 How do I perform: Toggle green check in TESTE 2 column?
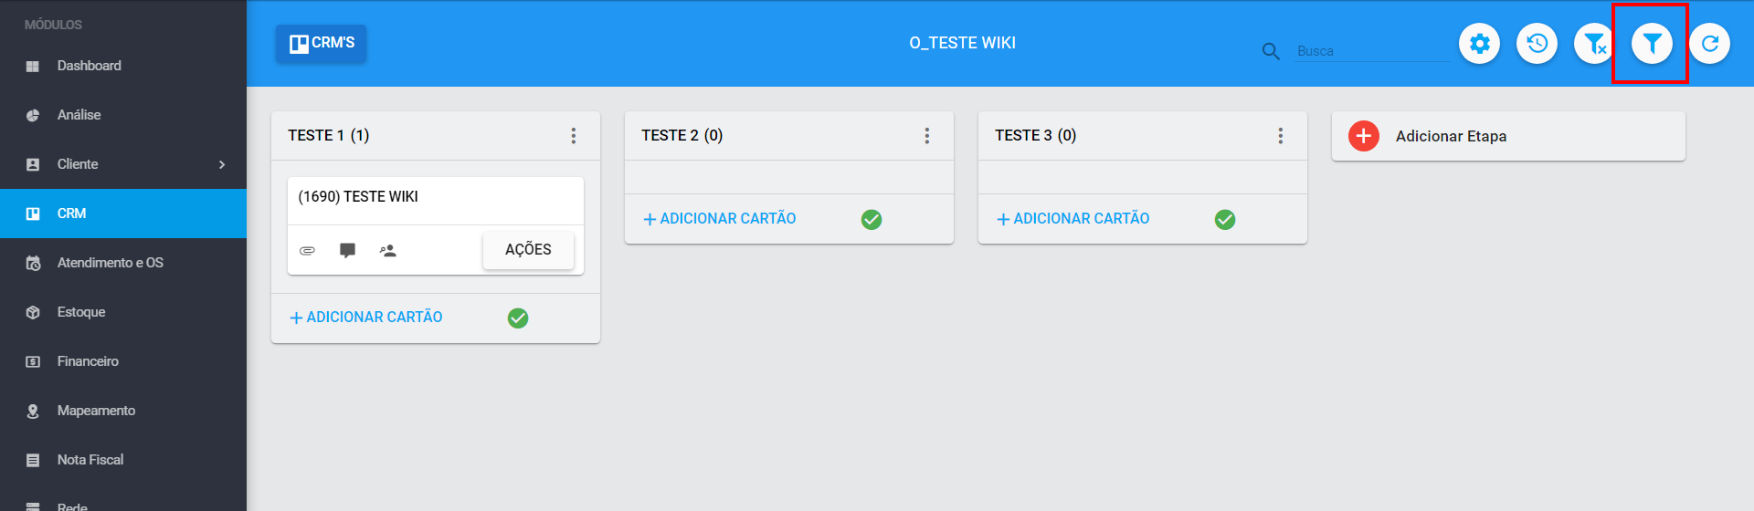872,219
